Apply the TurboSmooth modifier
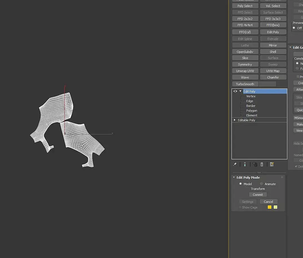 pos(245,84)
